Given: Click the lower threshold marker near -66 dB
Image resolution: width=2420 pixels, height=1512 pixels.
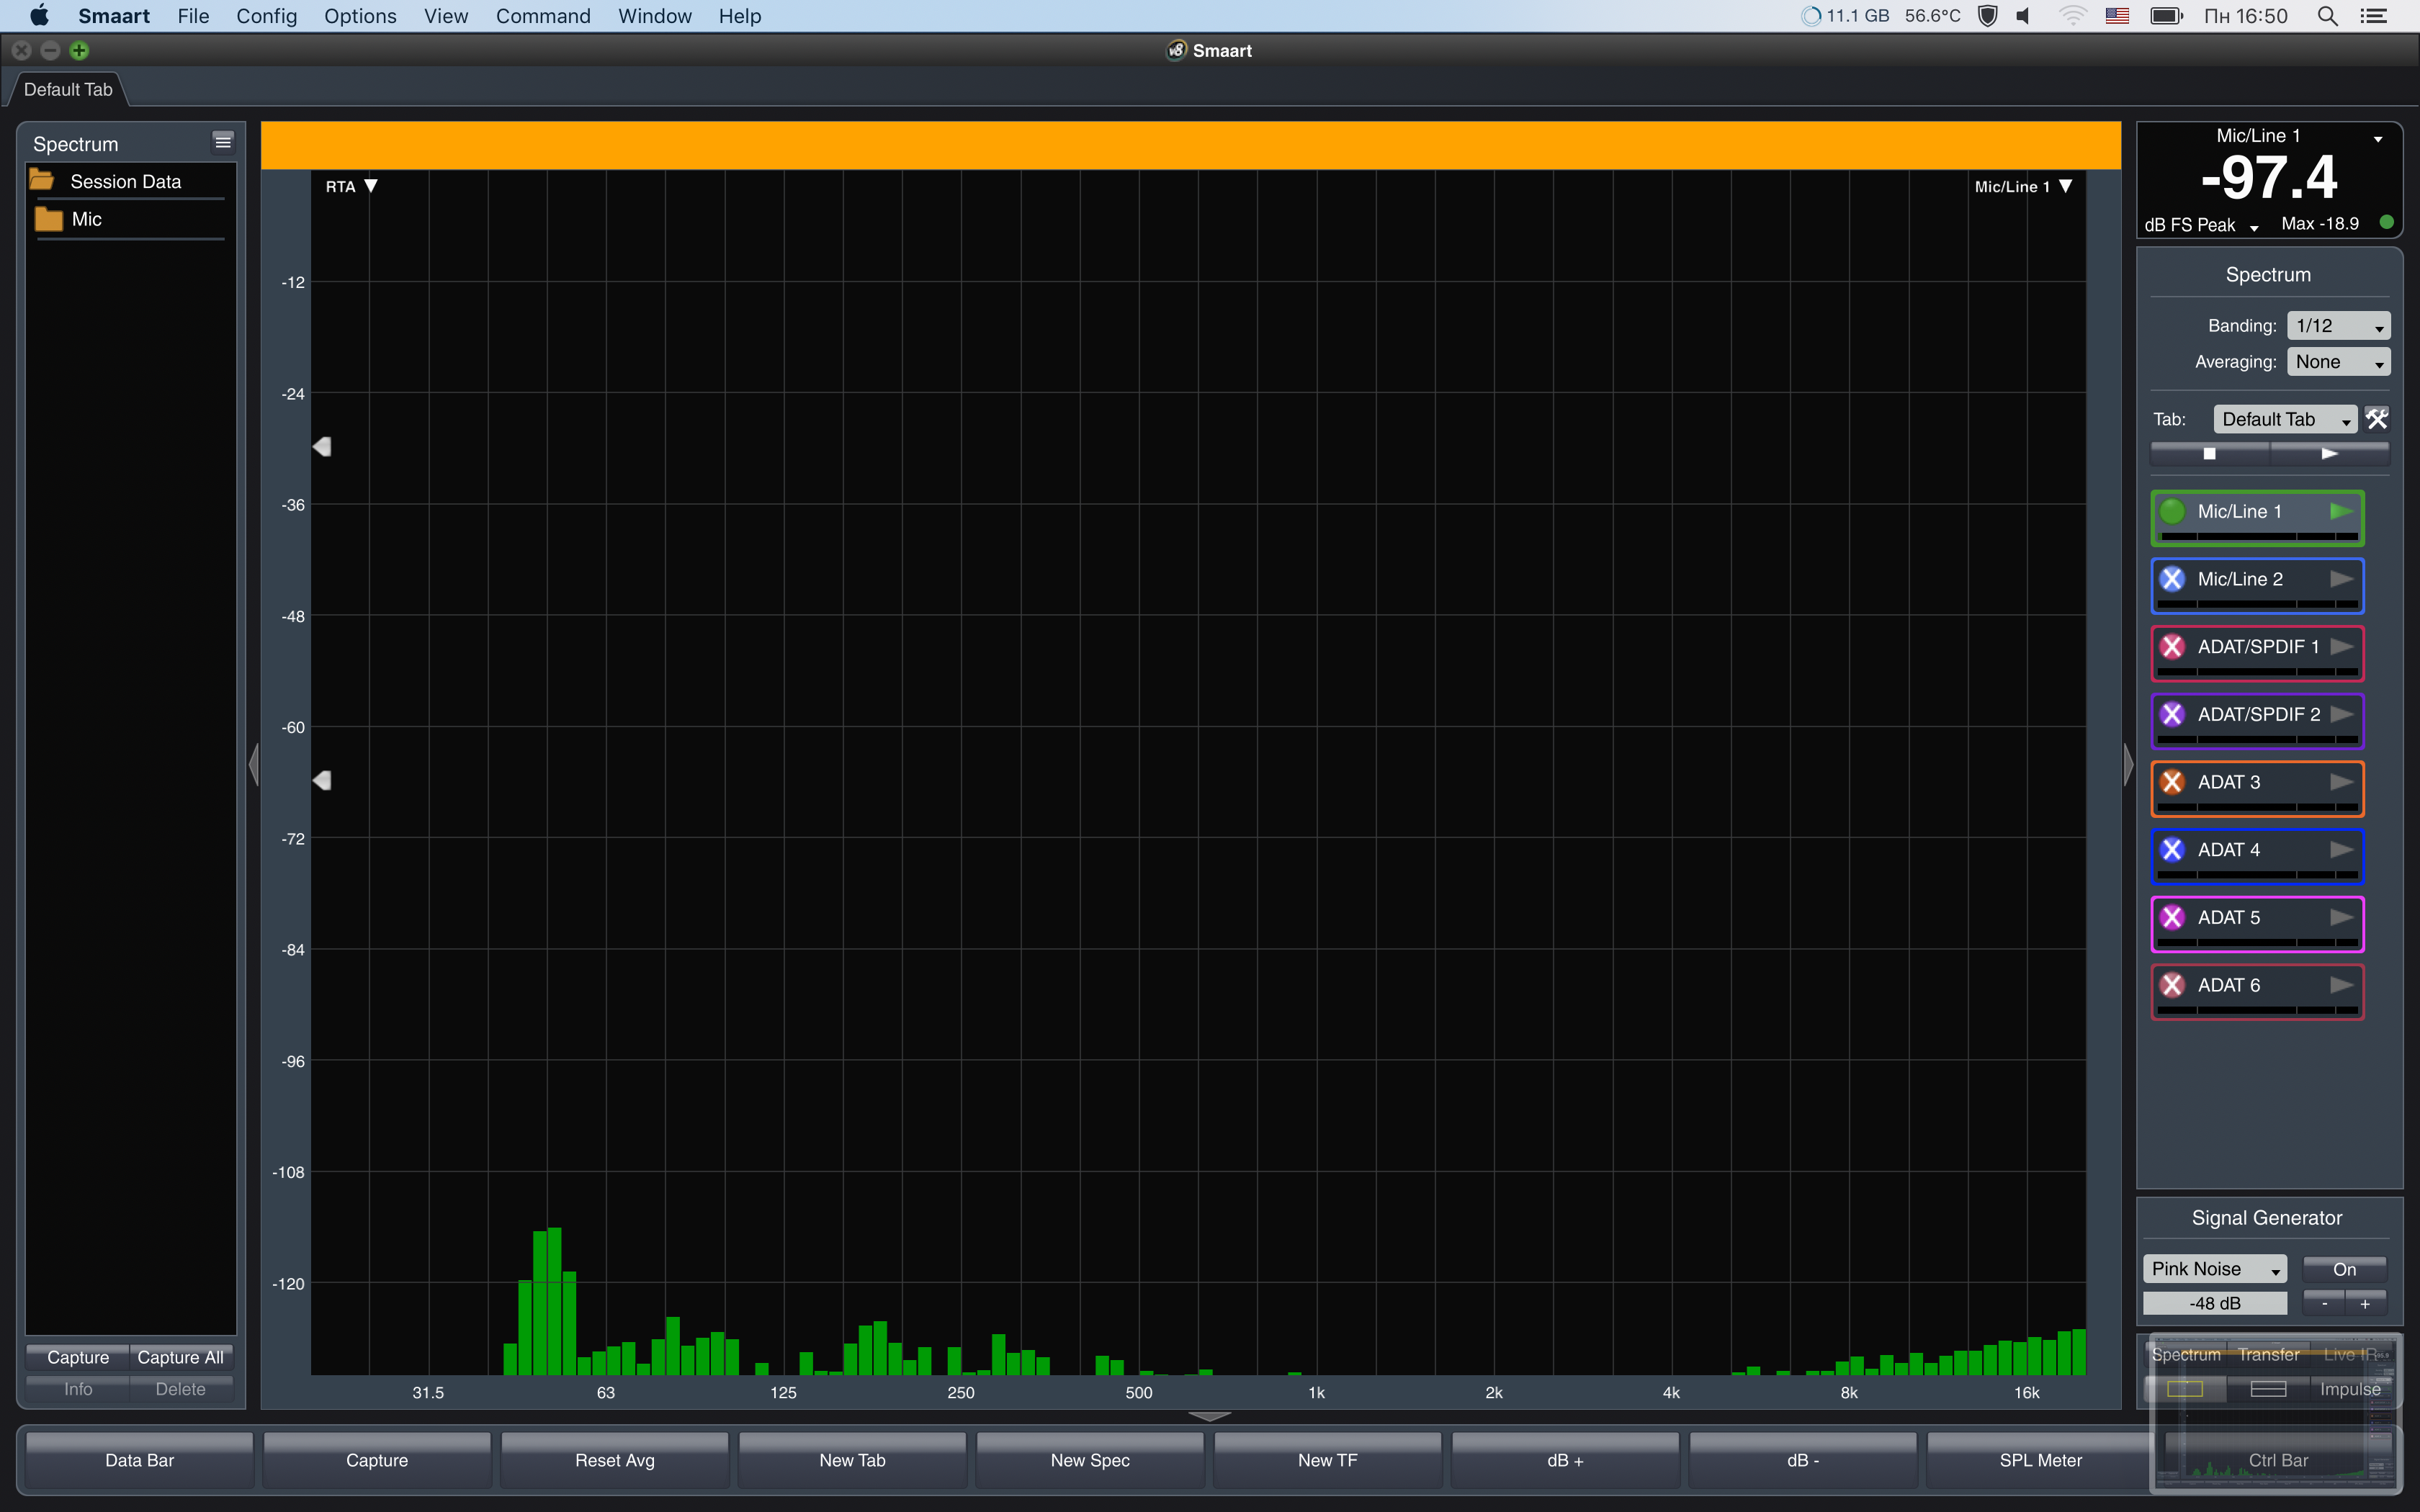Looking at the screenshot, I should point(322,780).
